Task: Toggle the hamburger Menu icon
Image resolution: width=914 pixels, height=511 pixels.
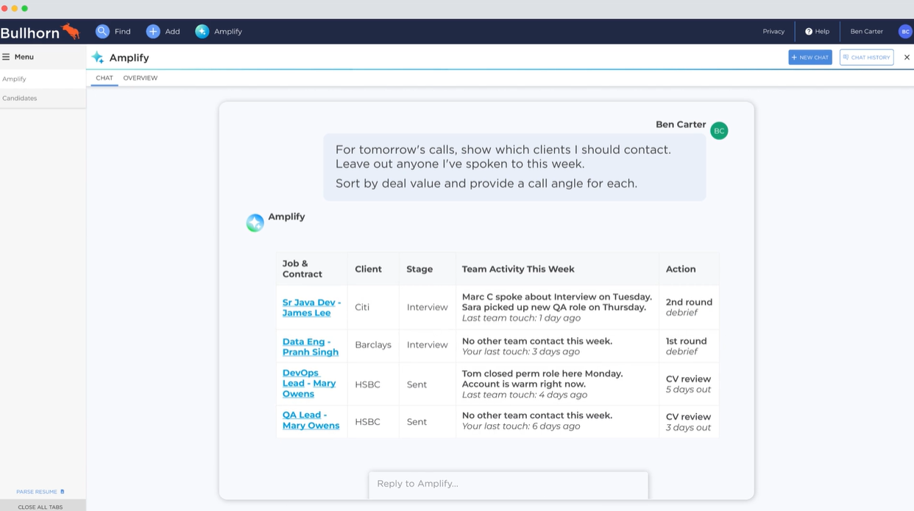Action: point(6,57)
